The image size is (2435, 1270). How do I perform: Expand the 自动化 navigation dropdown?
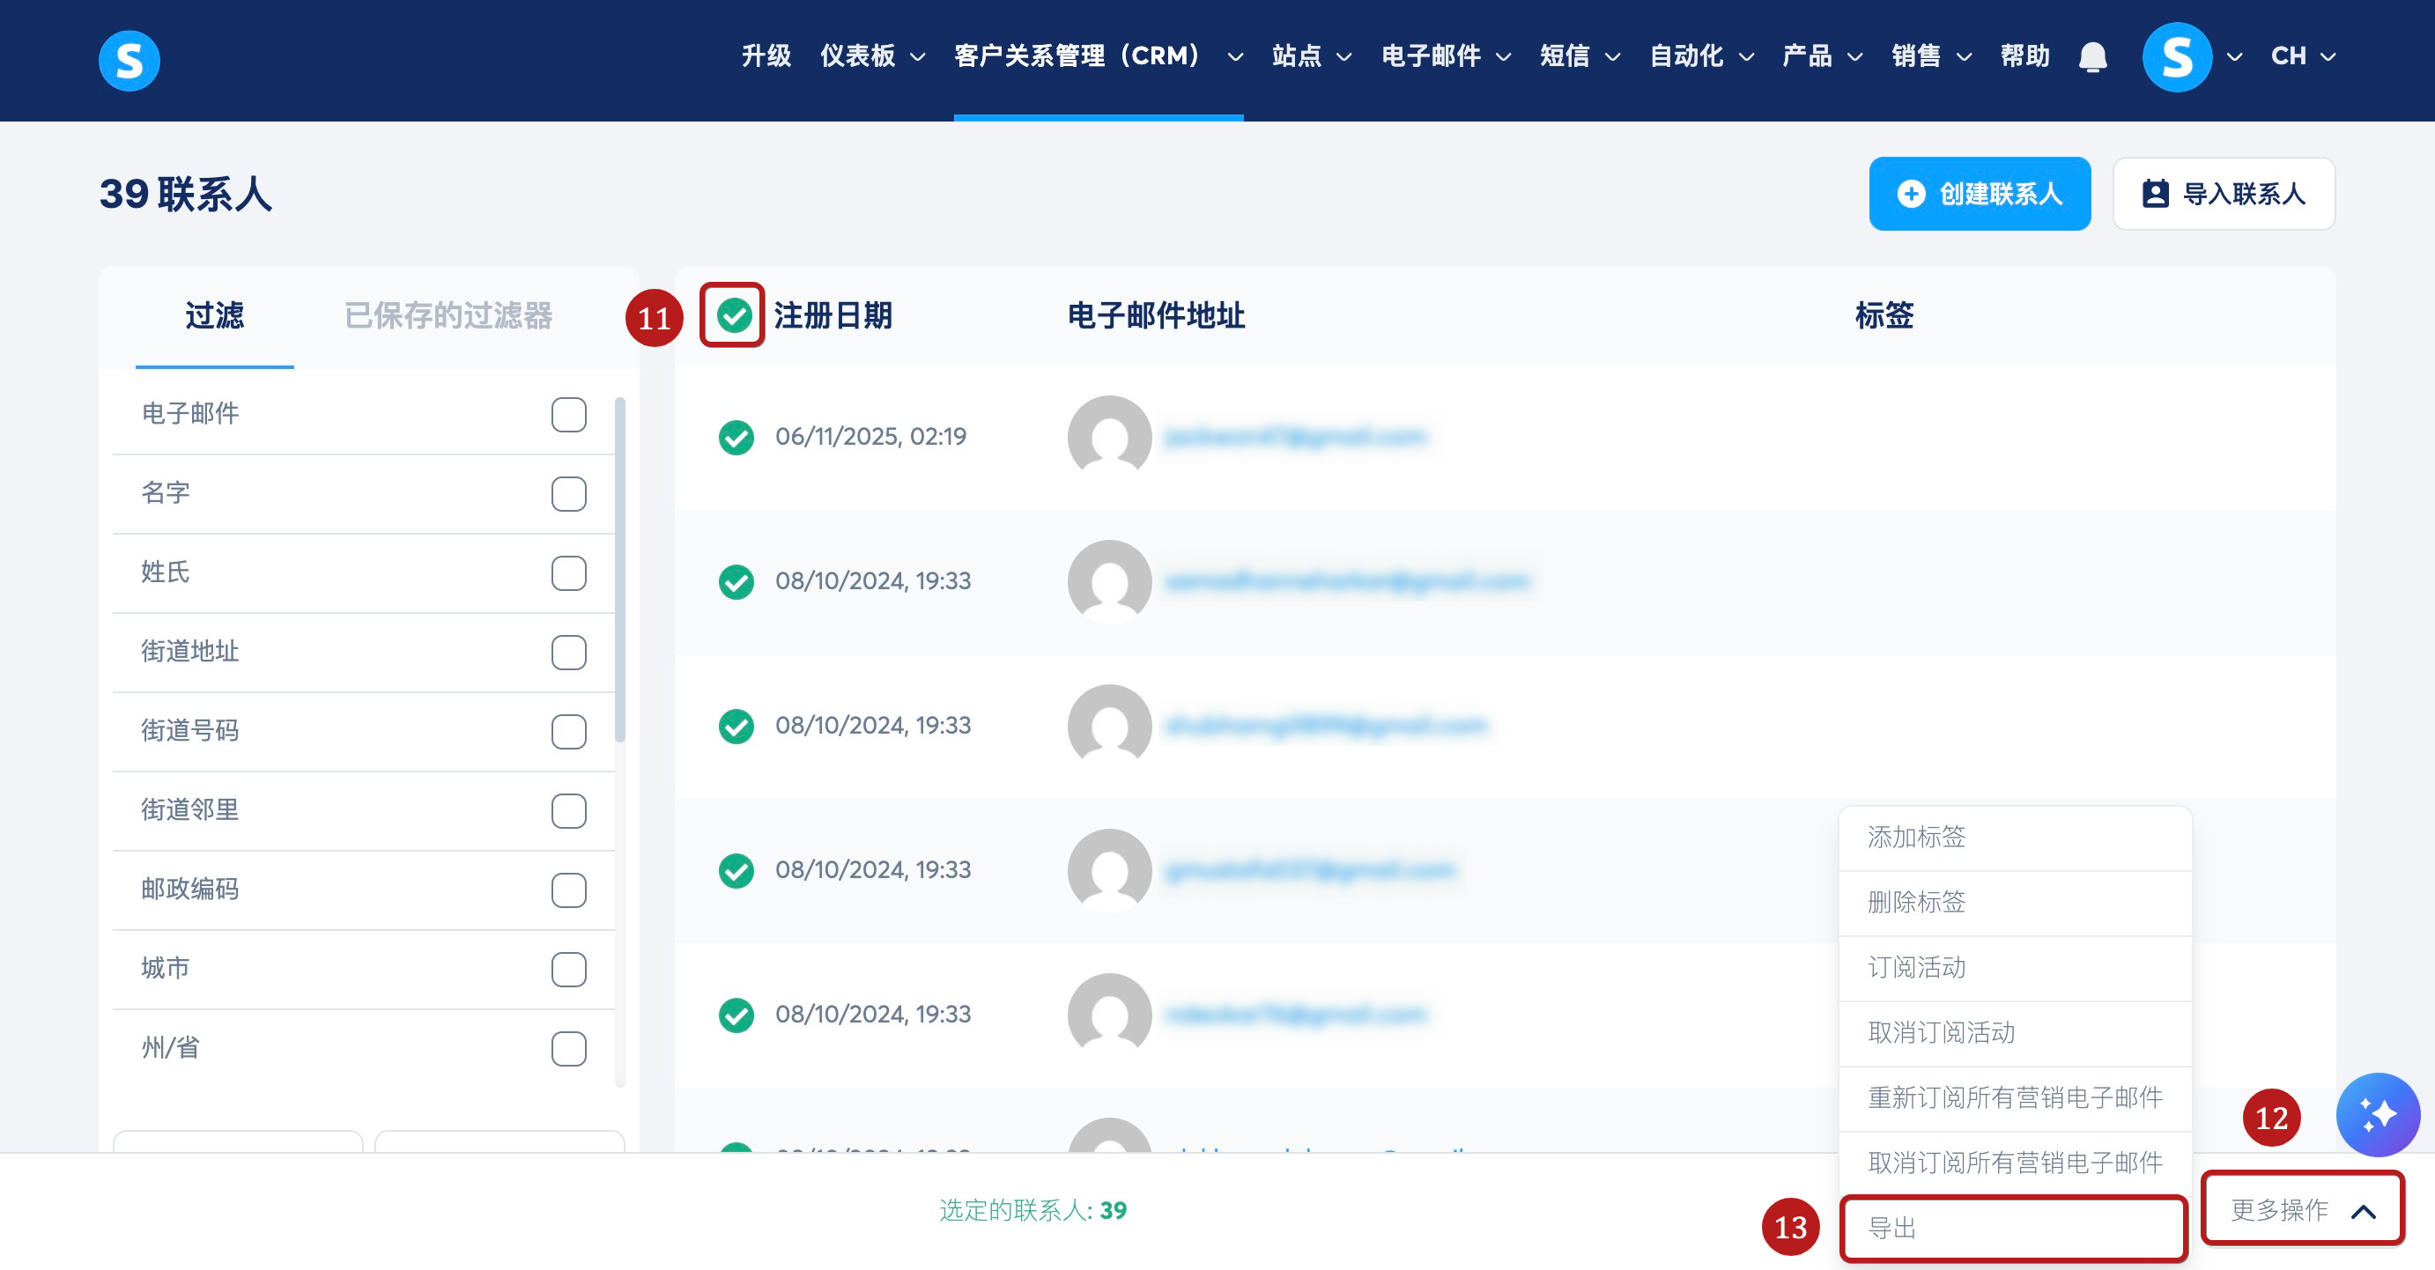click(1700, 56)
